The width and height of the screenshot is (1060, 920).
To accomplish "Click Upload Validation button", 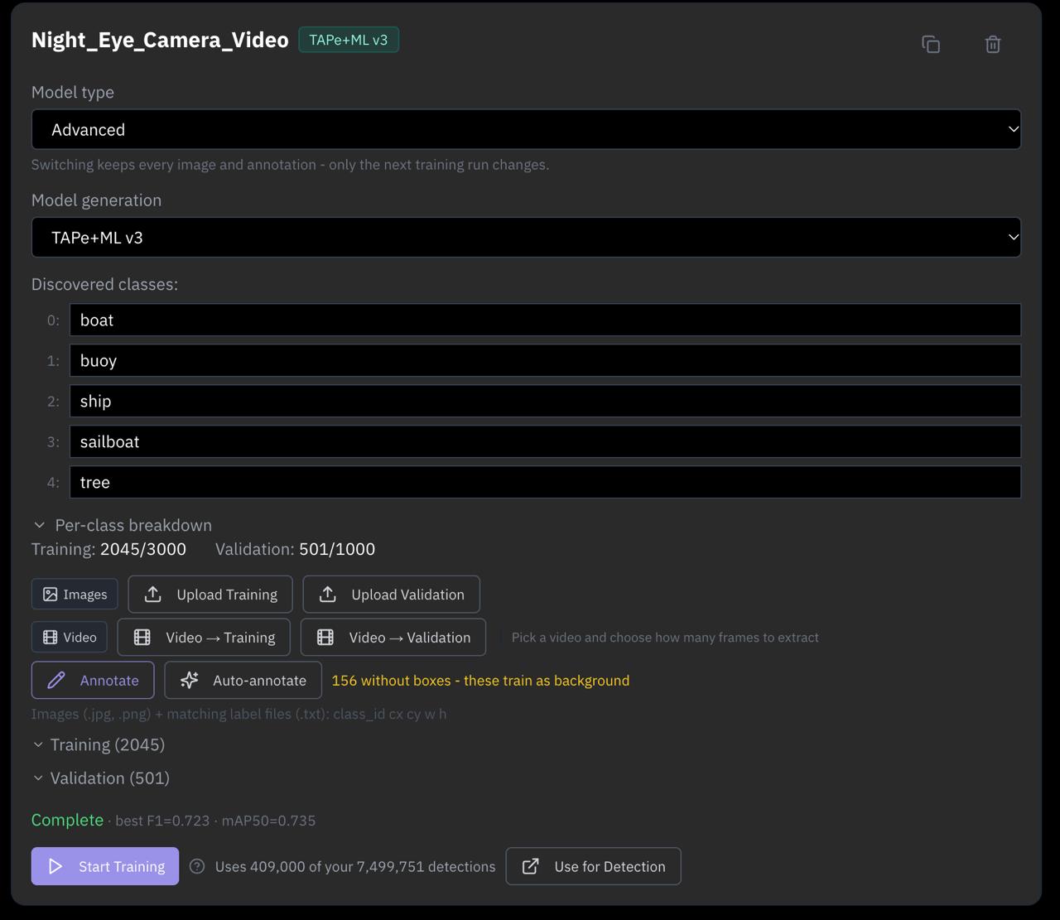I will coord(391,595).
